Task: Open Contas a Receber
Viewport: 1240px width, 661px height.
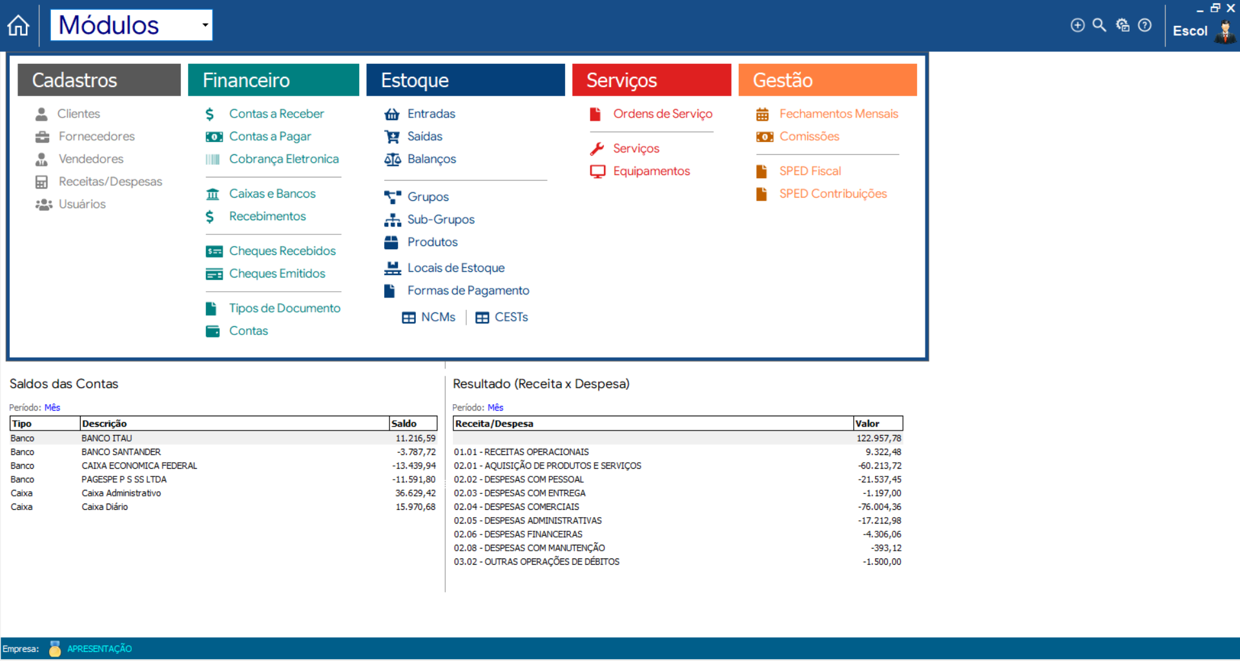Action: [x=276, y=114]
